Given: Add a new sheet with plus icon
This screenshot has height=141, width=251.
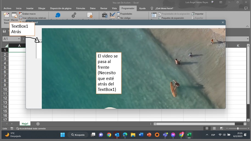Looking at the screenshot, I should (x=38, y=124).
